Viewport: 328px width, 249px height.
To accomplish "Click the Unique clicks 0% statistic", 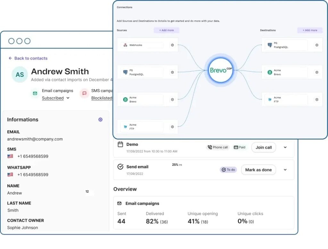I will 246,221.
